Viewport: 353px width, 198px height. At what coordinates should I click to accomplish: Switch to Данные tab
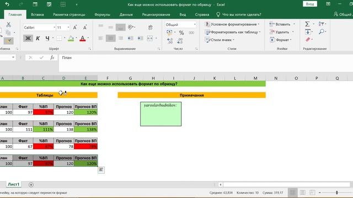pyautogui.click(x=126, y=15)
